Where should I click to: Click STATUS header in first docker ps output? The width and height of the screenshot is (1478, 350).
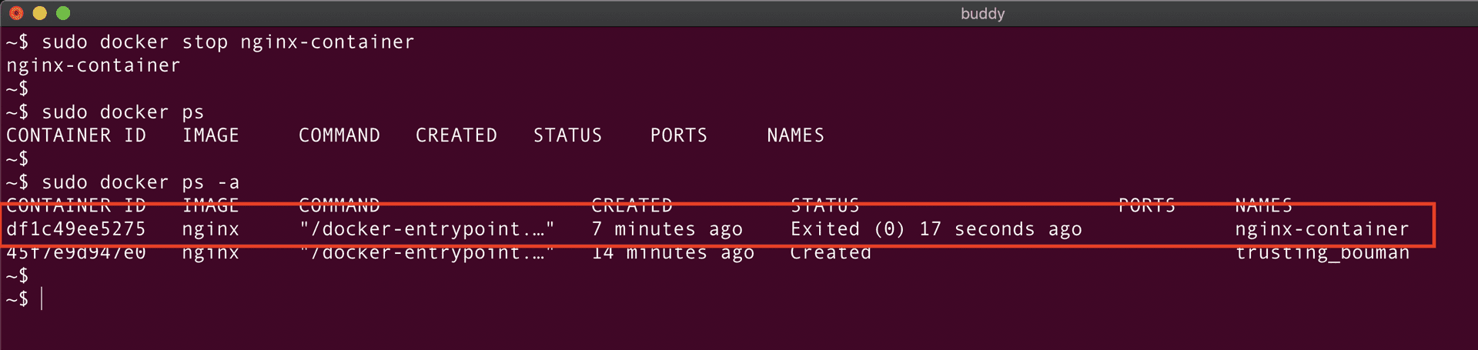(567, 135)
